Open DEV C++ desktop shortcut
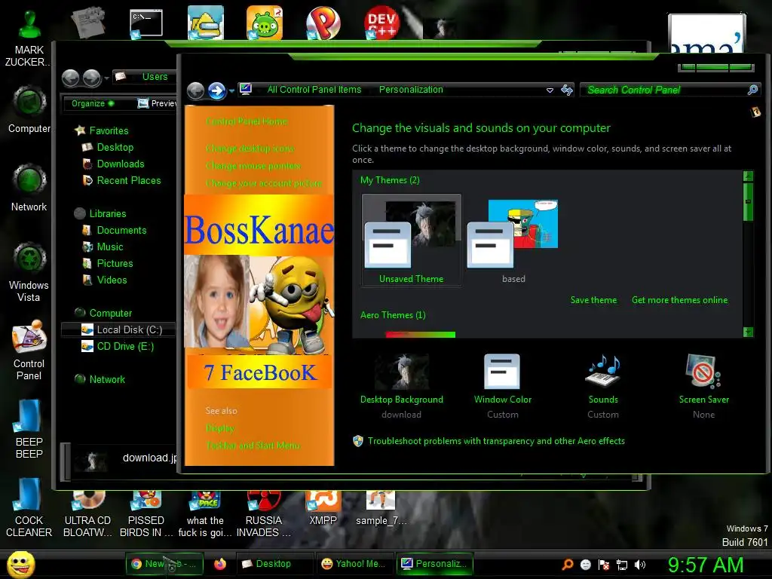 coord(381,23)
